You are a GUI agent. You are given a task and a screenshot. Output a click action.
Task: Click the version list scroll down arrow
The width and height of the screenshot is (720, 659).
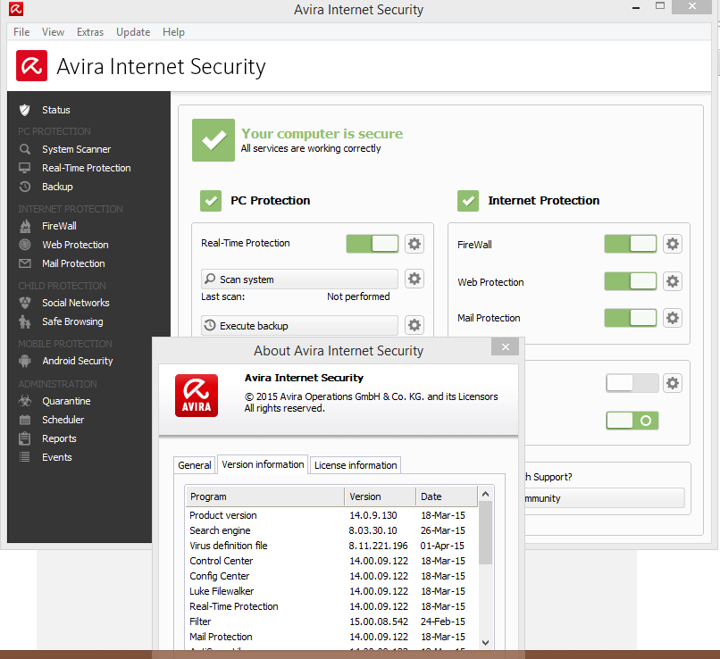485,641
